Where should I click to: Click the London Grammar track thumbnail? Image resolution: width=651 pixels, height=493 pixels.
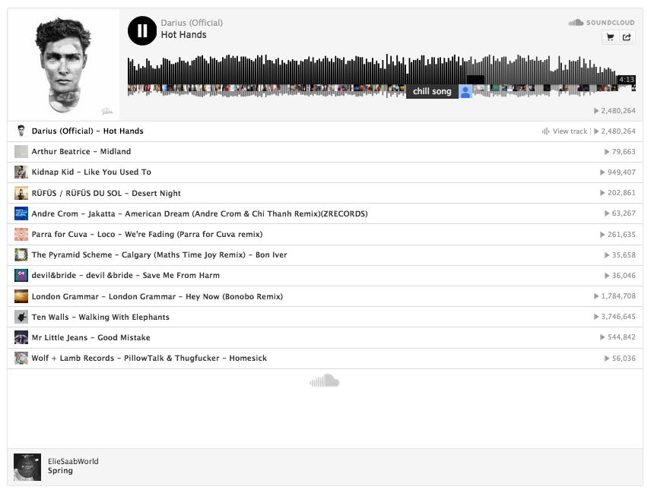pyautogui.click(x=21, y=296)
